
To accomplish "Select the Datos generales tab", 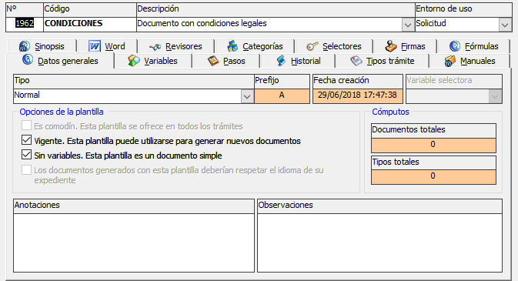I will 60,61.
